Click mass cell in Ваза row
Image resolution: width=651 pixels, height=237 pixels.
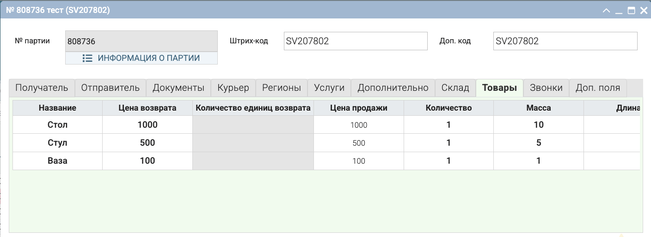(x=539, y=160)
